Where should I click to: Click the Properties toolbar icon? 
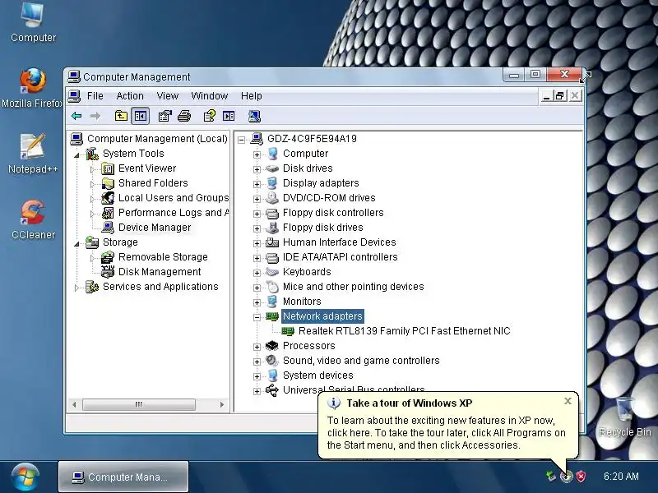(x=165, y=116)
